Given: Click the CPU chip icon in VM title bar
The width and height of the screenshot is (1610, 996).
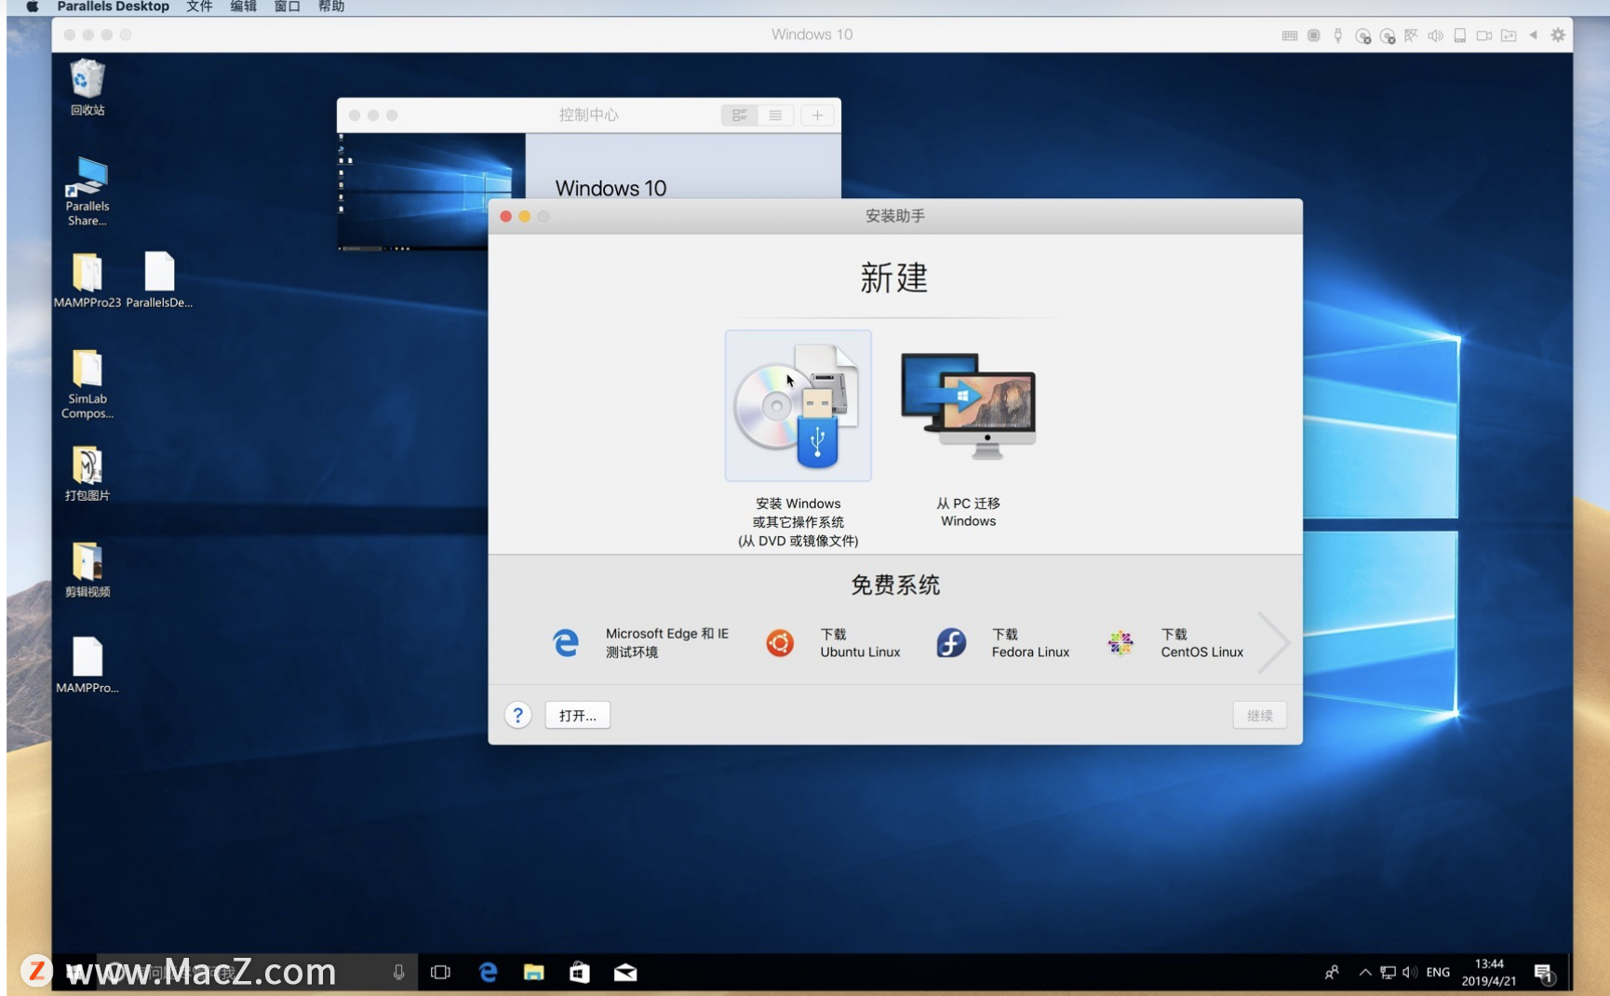Looking at the screenshot, I should tap(1314, 35).
